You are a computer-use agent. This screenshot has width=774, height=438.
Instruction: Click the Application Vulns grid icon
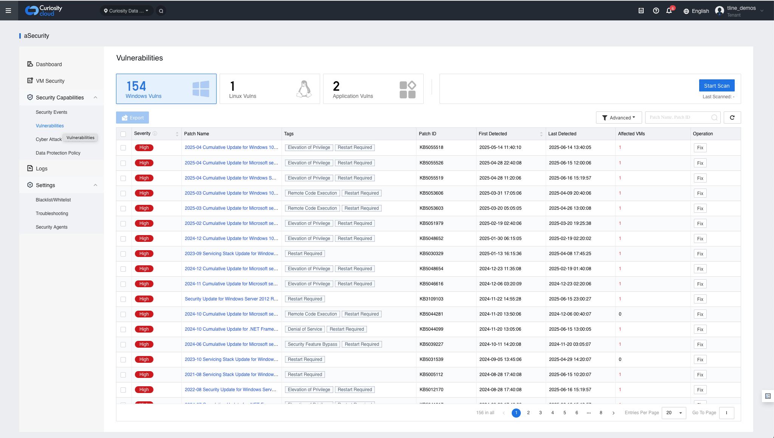[408, 90]
